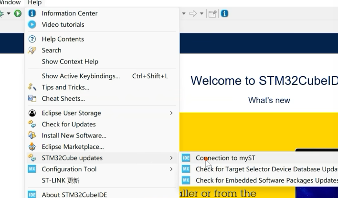Open Information Center menu entry
This screenshot has width=338, height=198.
click(102, 13)
